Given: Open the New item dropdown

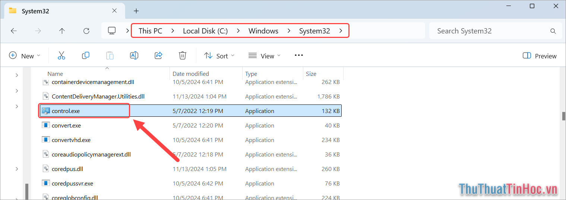Looking at the screenshot, I should [24, 56].
